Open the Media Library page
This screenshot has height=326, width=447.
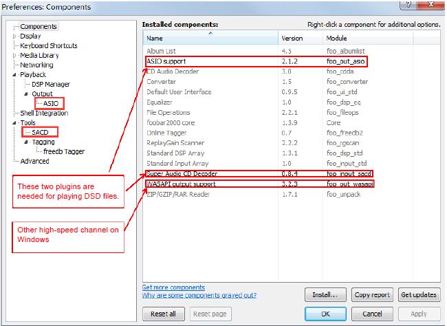39,55
